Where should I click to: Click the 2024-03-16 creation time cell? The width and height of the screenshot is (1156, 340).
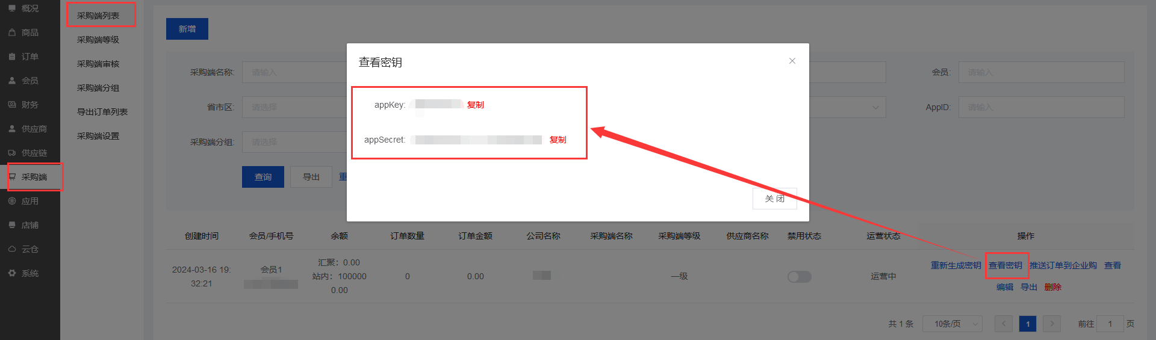point(202,277)
